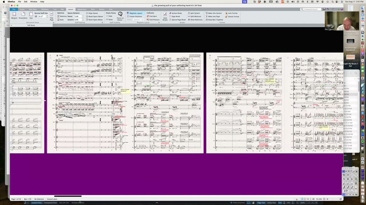The height and width of the screenshot is (205, 366).
Task: Click zoom in plus button
Action: coord(341,199)
